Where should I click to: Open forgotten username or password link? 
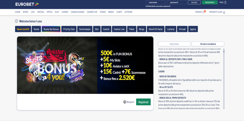point(158,6)
